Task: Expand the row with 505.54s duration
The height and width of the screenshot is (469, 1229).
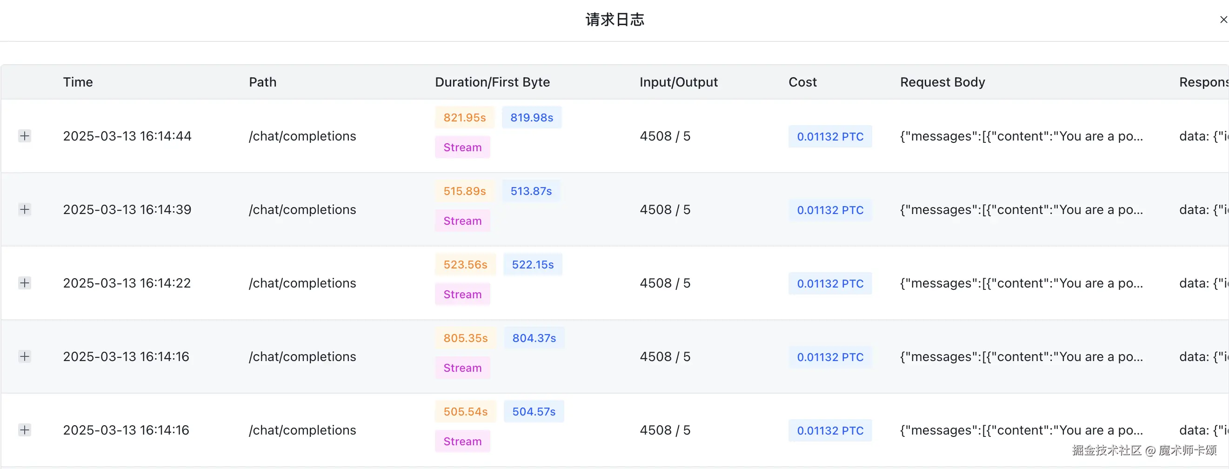Action: click(25, 430)
